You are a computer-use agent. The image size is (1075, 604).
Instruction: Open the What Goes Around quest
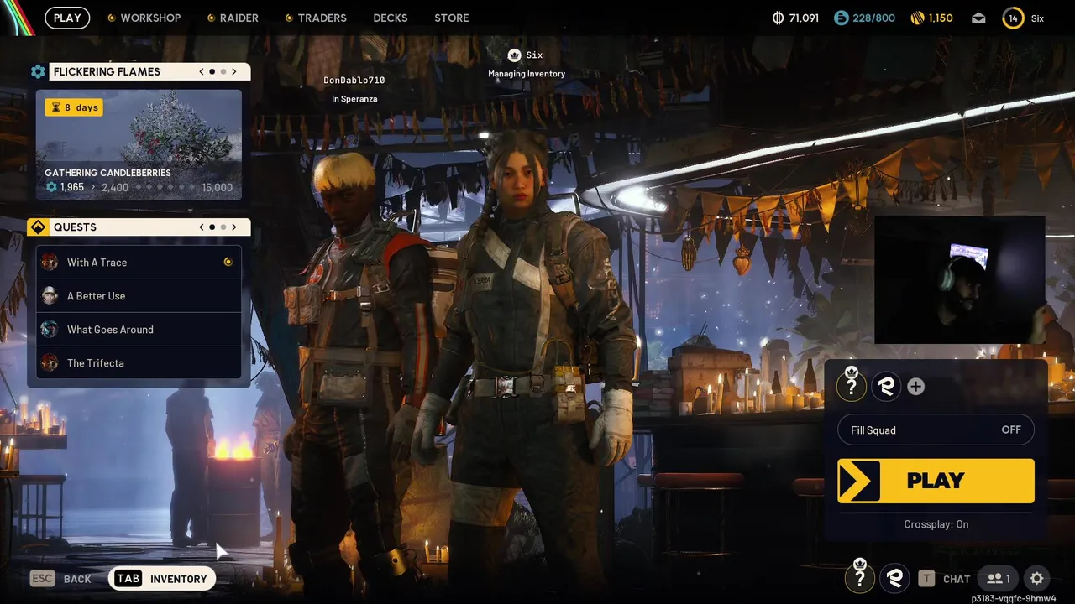click(139, 330)
